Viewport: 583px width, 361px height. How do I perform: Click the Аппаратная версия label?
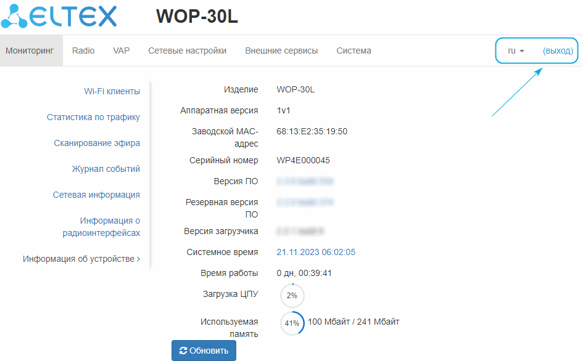(x=220, y=111)
